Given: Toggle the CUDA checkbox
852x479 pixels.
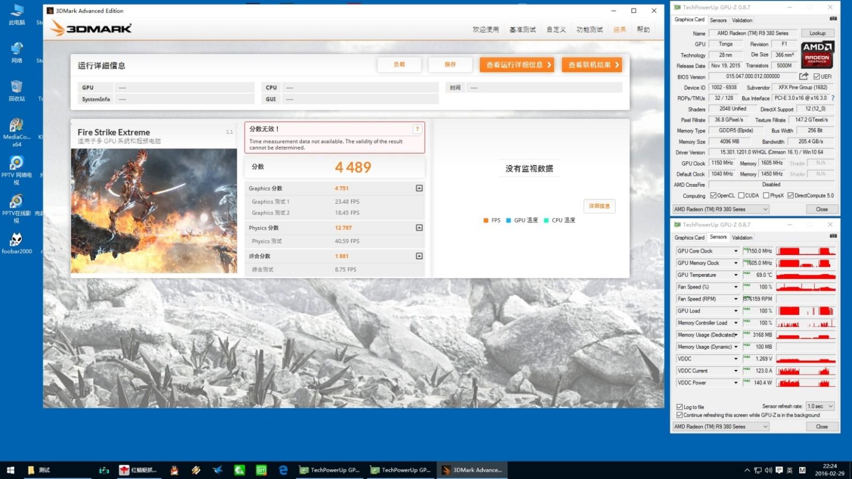Looking at the screenshot, I should (x=741, y=195).
